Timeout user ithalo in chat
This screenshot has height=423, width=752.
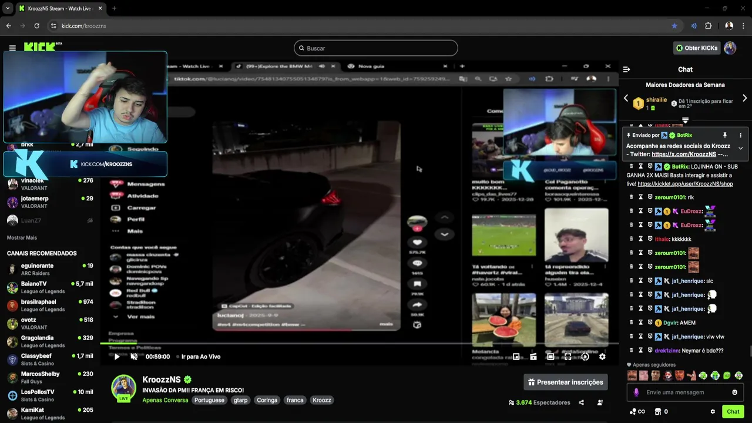[641, 239]
